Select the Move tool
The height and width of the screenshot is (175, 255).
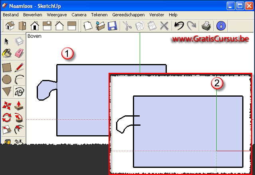click(x=7, y=105)
